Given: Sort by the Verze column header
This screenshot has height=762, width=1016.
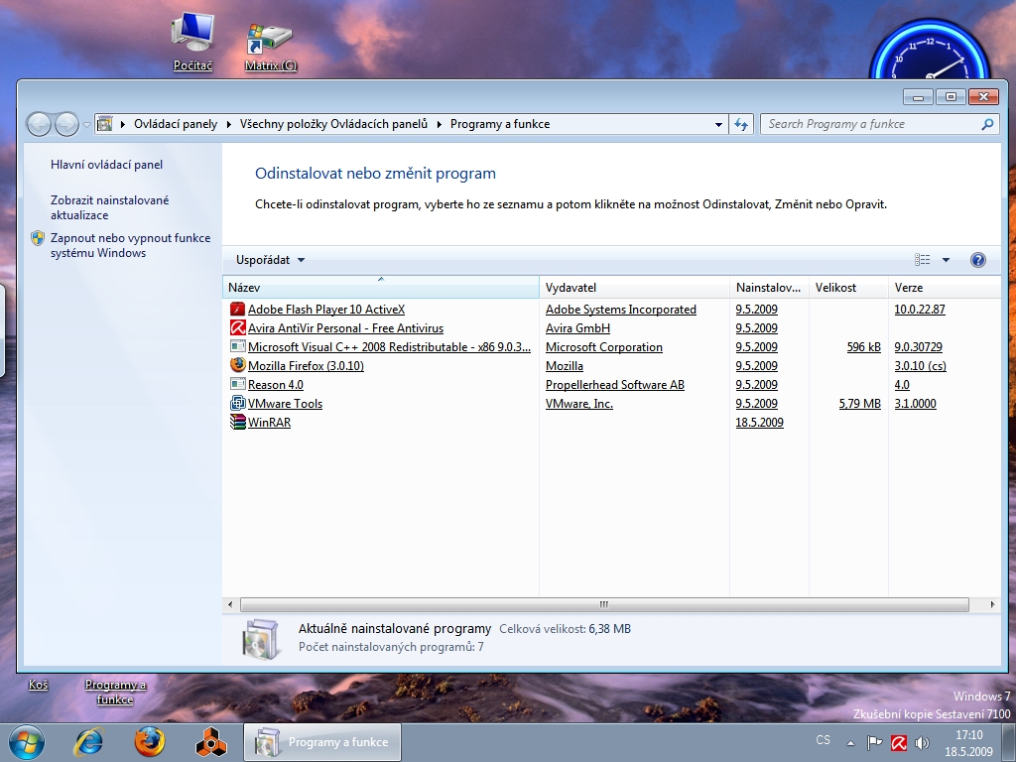Looking at the screenshot, I should pyautogui.click(x=945, y=287).
